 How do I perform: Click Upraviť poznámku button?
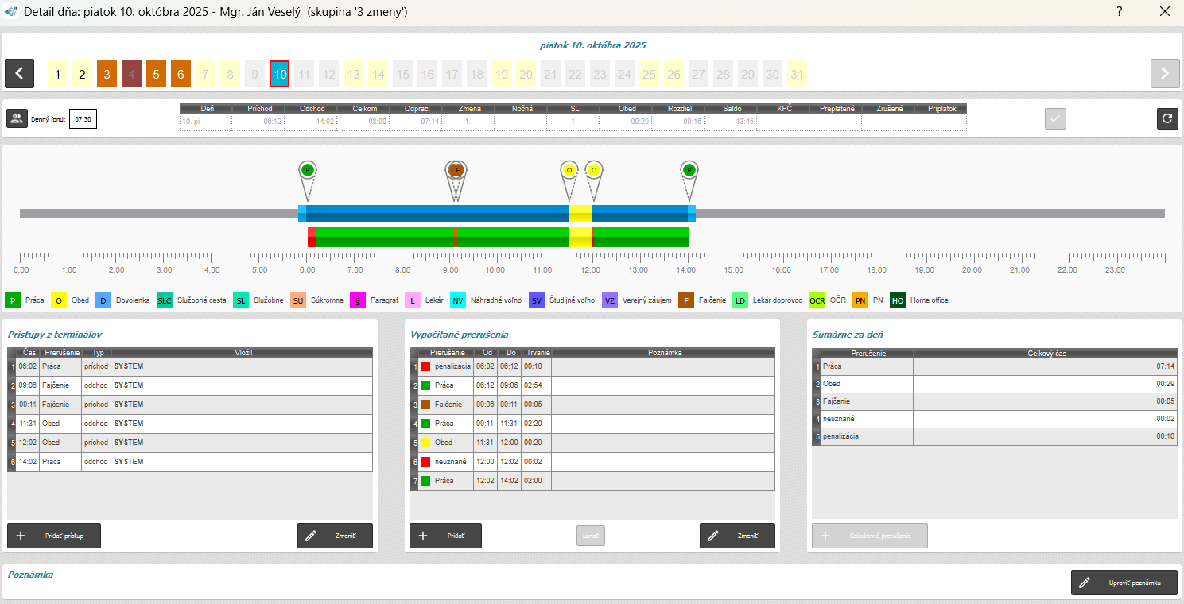coord(1124,583)
